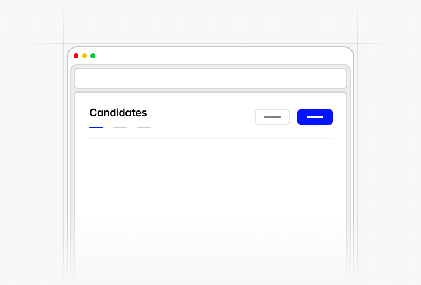Click the blue primary button

click(315, 117)
